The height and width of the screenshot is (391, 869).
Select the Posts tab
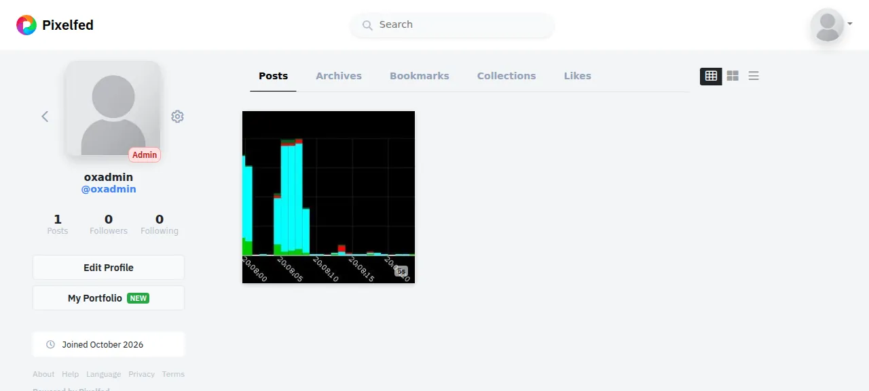coord(274,76)
